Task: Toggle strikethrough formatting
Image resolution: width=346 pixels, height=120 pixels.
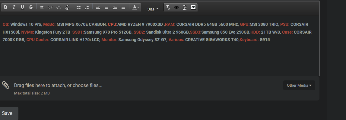Action: (31, 7)
